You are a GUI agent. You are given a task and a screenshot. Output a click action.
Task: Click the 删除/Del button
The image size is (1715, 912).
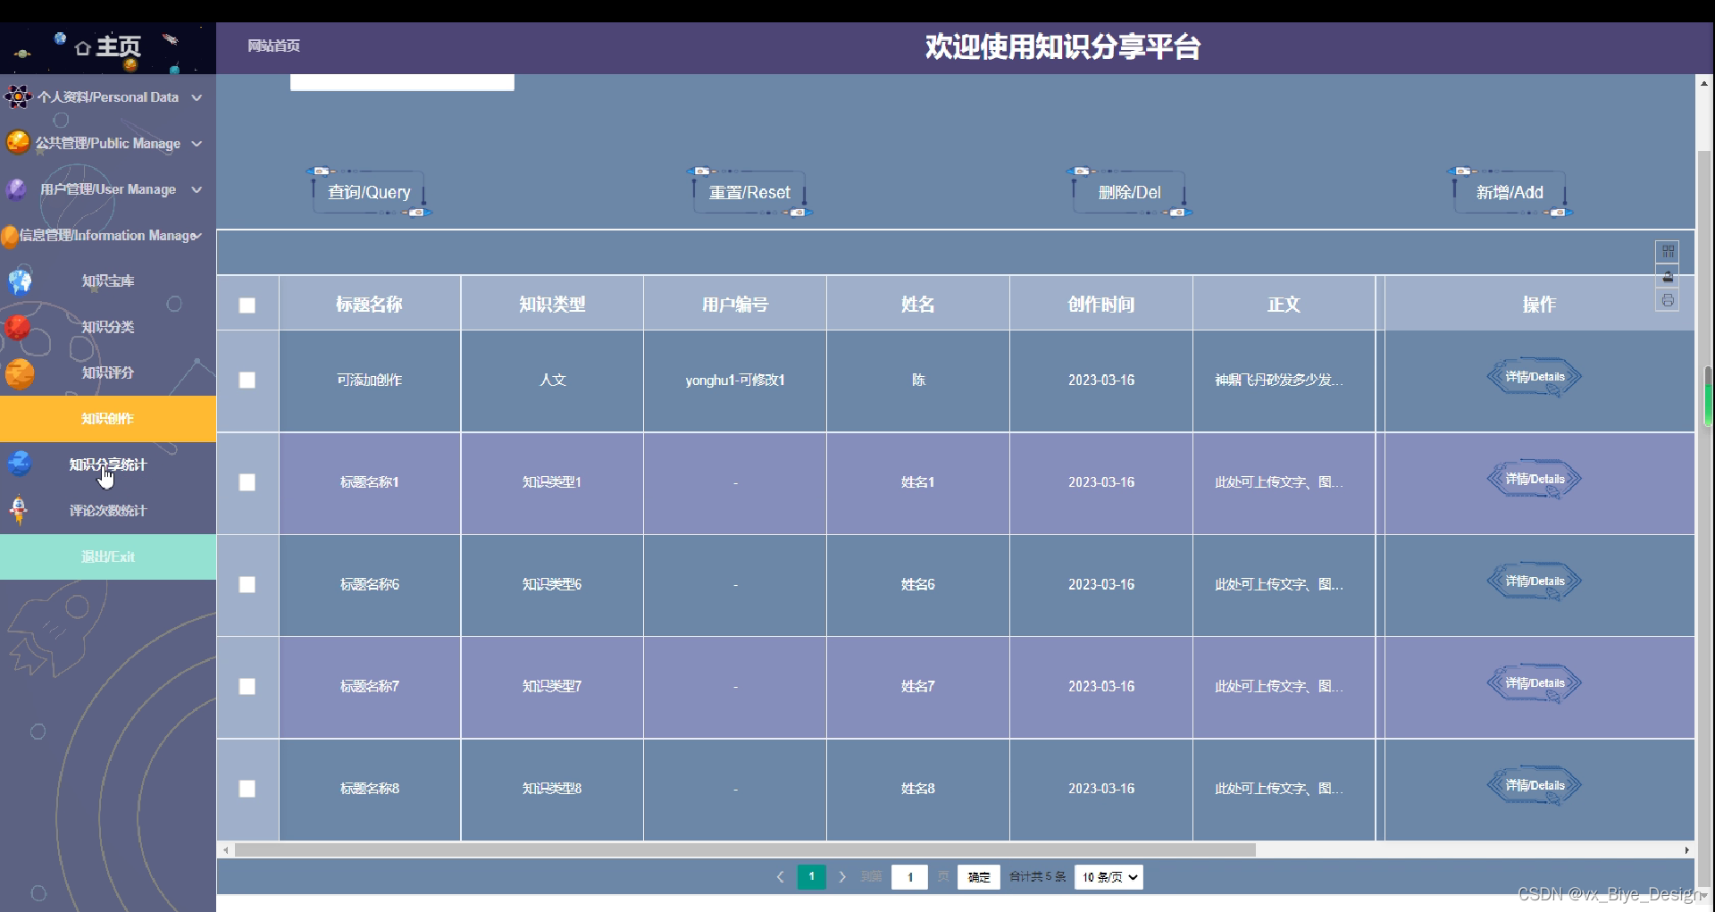pos(1129,192)
